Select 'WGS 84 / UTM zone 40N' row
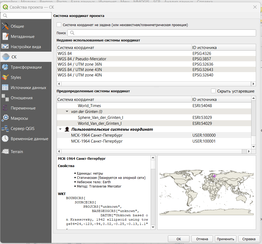This screenshot has width=262, height=244. [156, 75]
